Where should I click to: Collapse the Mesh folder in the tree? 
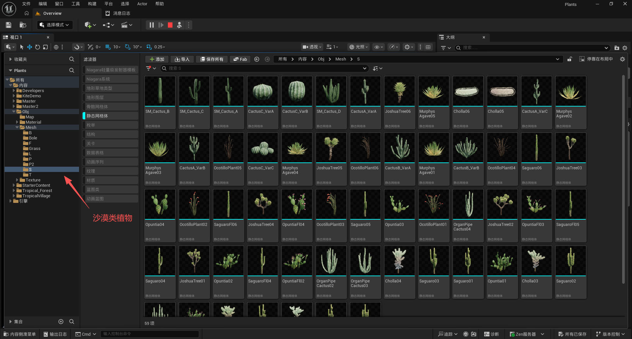tap(17, 127)
